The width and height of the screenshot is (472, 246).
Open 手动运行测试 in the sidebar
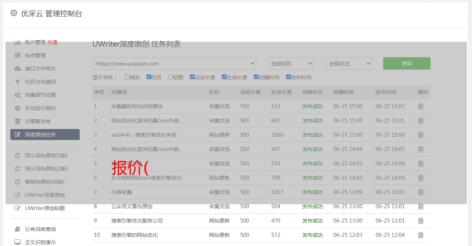tap(40, 108)
